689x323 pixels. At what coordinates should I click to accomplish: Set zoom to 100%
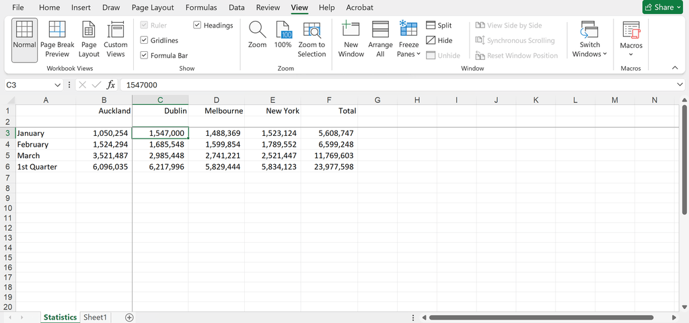pos(283,35)
